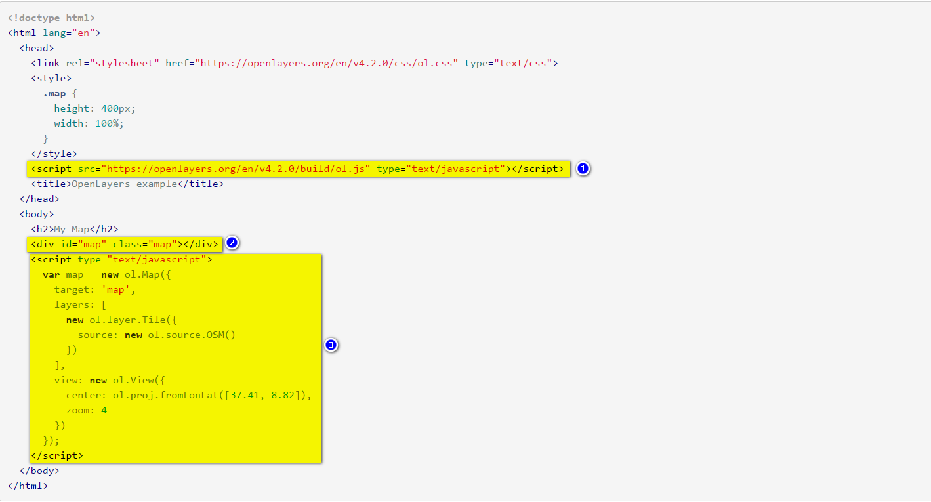Click the .map { selector line
Image resolution: width=931 pixels, height=502 pixels.
coord(60,93)
